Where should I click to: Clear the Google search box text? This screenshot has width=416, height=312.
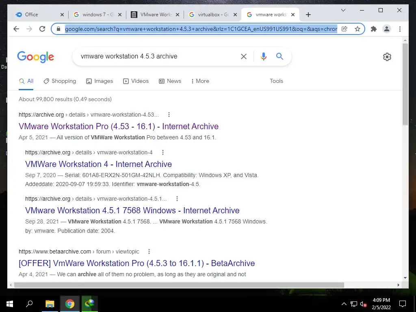tap(244, 56)
